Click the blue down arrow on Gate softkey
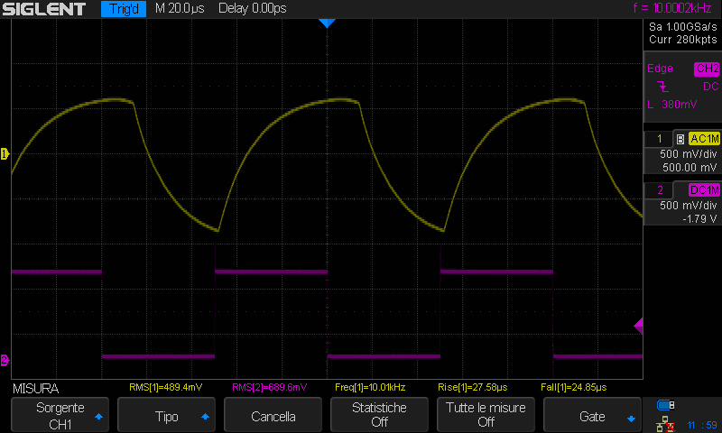The width and height of the screenshot is (722, 433). tap(631, 419)
